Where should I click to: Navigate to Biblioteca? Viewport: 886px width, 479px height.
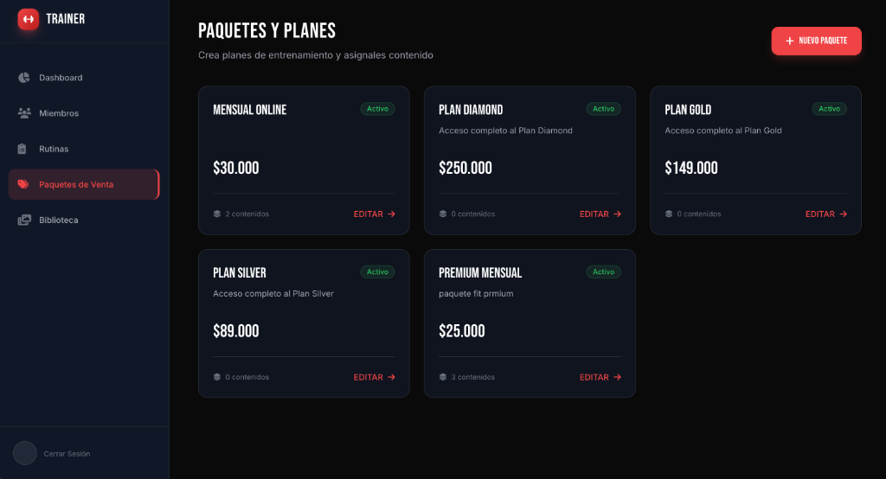coord(58,220)
